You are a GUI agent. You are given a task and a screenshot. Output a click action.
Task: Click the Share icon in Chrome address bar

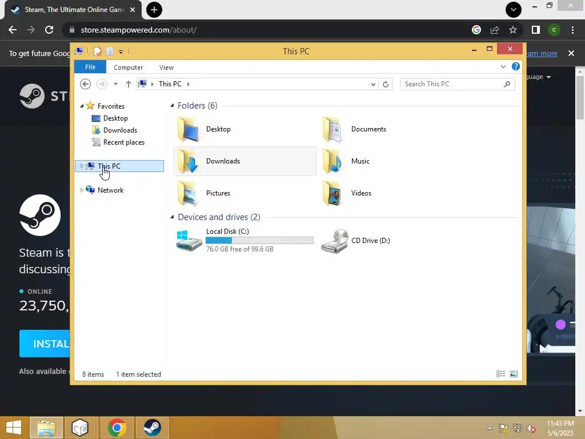pos(495,30)
